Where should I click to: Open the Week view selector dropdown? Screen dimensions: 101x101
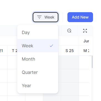pyautogui.click(x=45, y=17)
